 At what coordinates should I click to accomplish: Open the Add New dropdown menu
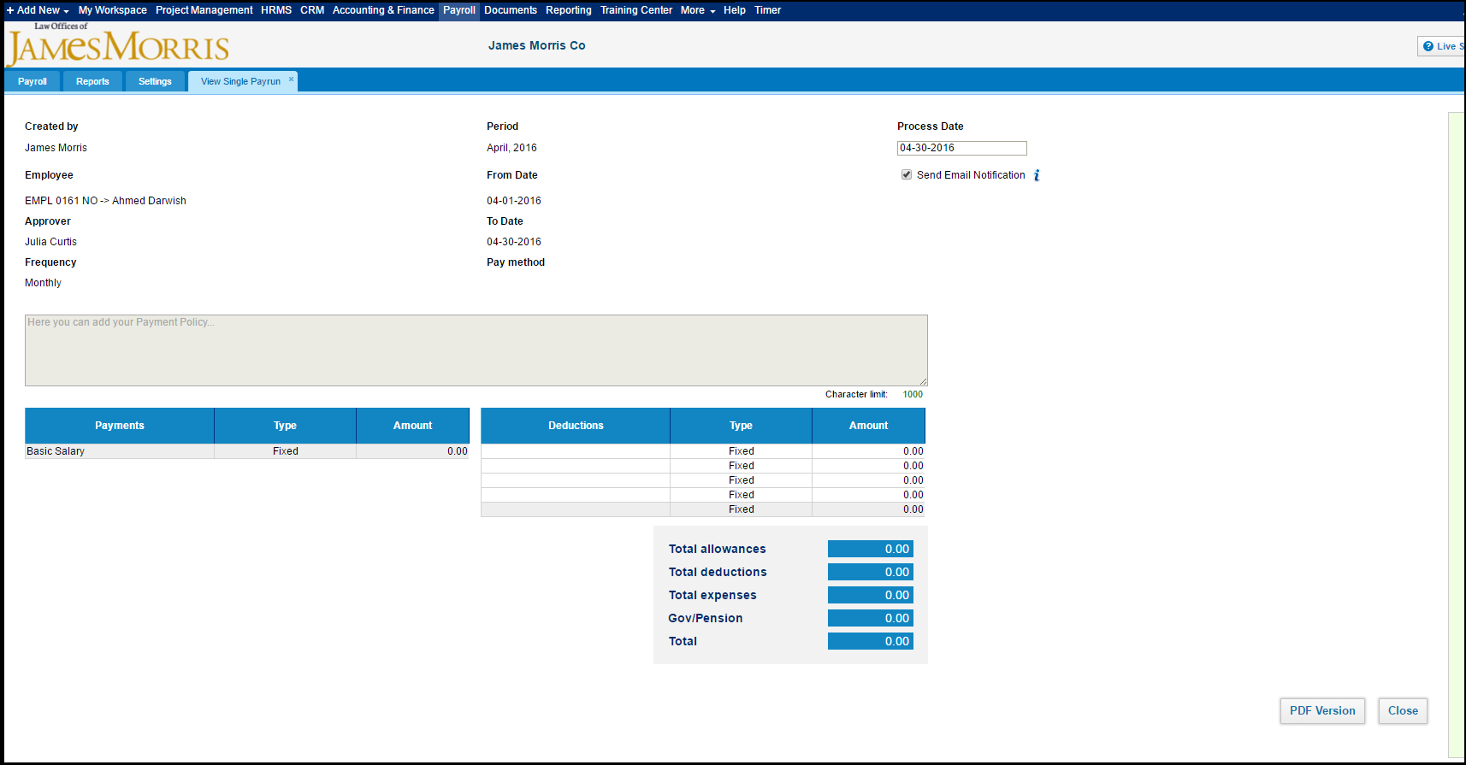point(38,10)
